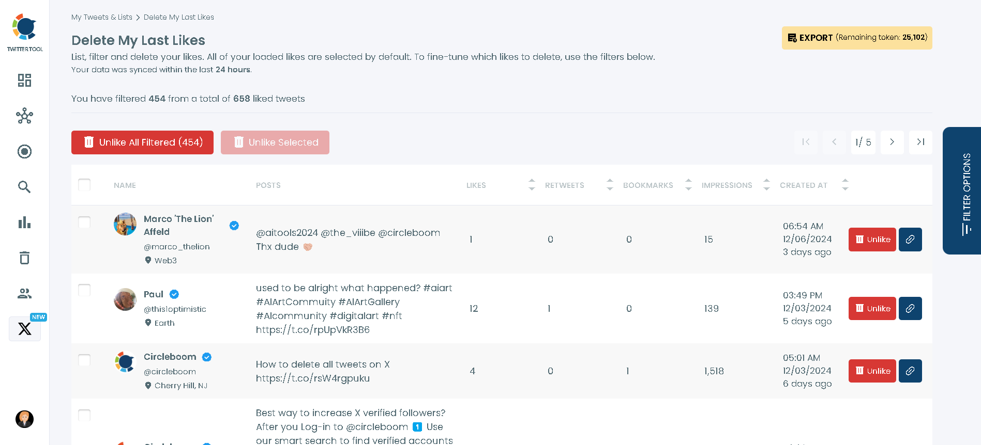Sort by the Retweets column arrows
The width and height of the screenshot is (981, 445).
pos(610,185)
